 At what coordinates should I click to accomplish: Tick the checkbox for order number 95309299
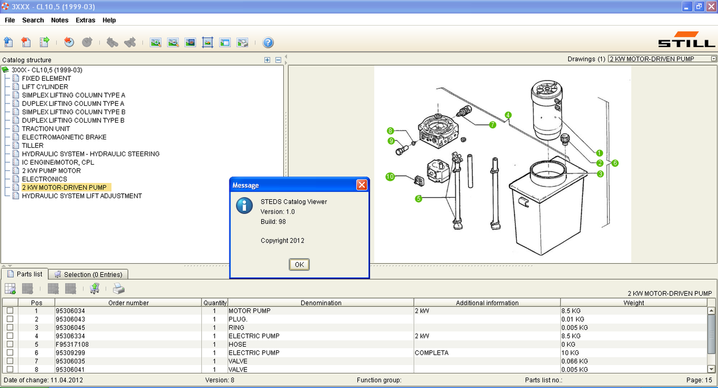point(10,353)
